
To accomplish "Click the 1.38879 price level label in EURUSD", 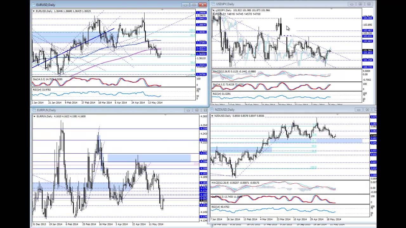I will click(x=201, y=25).
